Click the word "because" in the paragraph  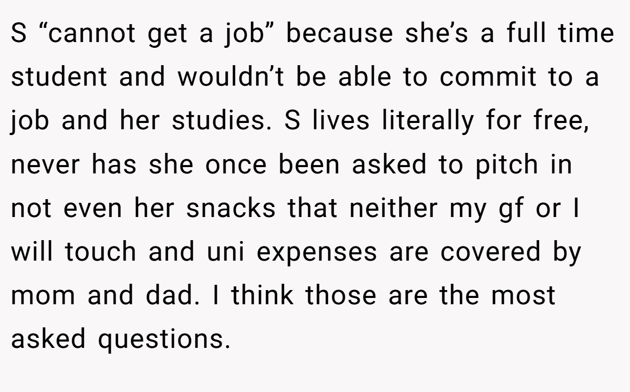click(x=340, y=33)
